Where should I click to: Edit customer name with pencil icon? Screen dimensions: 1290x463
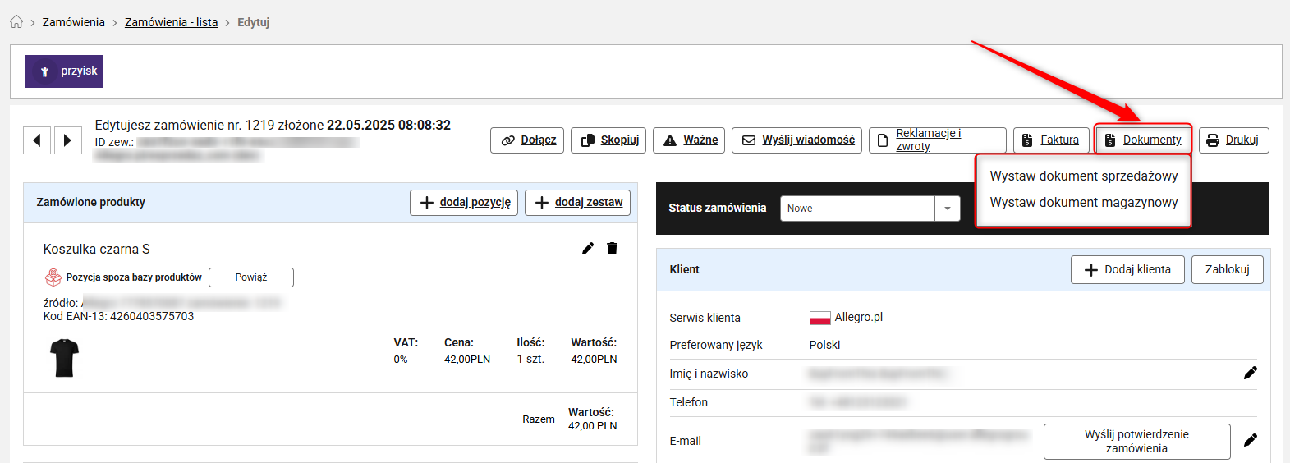pos(1250,374)
